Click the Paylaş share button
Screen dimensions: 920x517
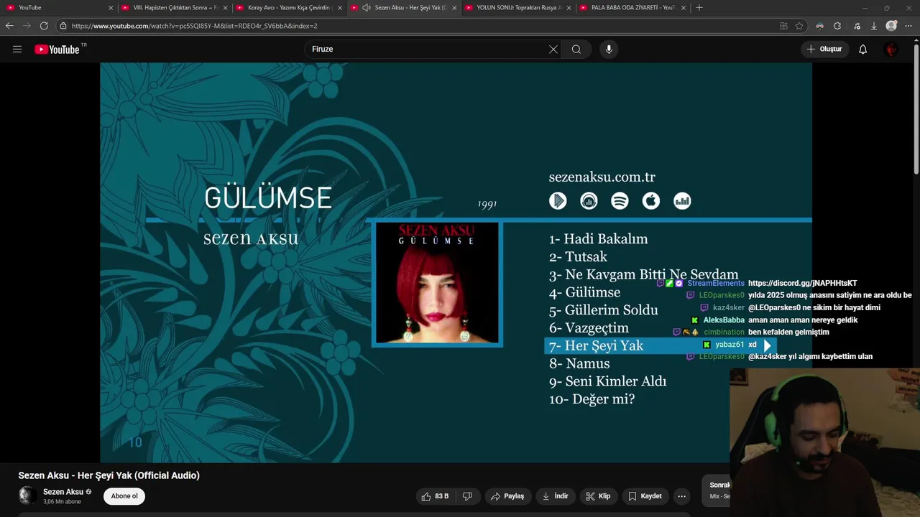pos(507,496)
